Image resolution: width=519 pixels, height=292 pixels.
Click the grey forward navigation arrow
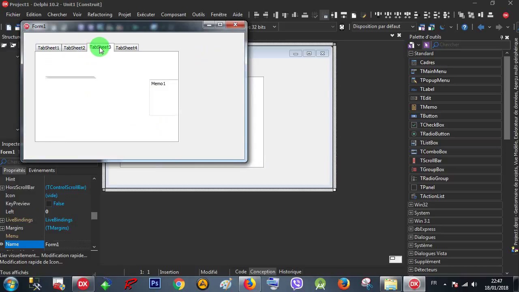click(x=499, y=27)
